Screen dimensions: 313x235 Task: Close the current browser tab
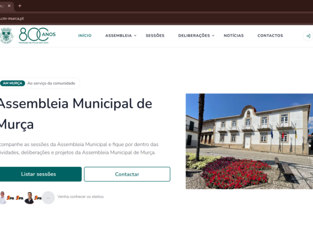[x=9, y=6]
